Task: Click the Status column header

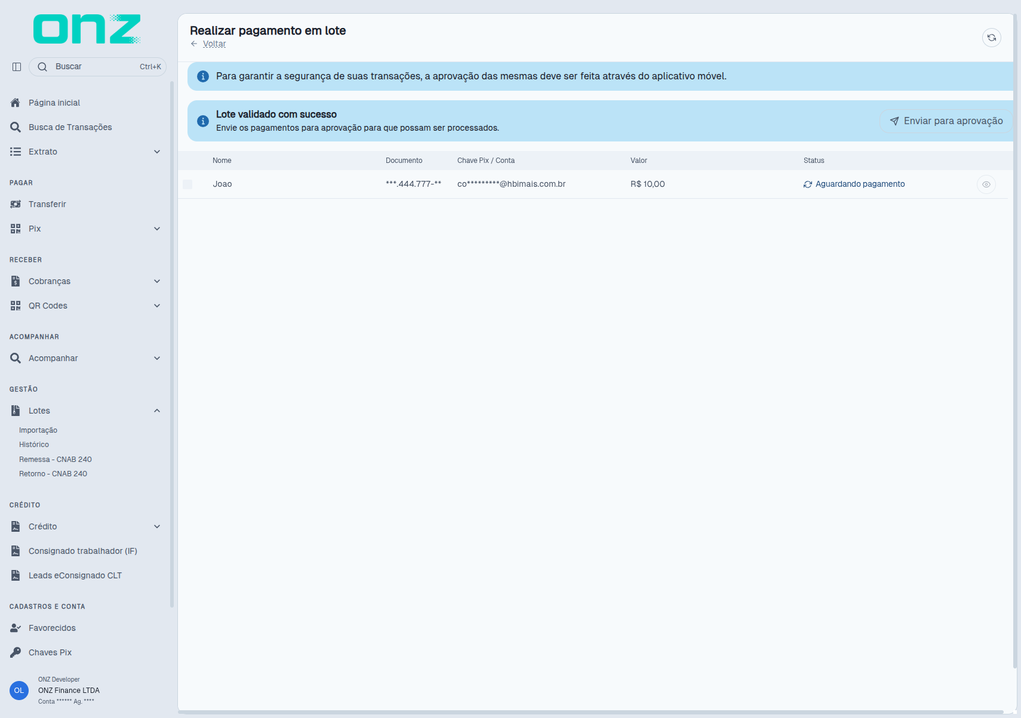Action: [x=814, y=161]
